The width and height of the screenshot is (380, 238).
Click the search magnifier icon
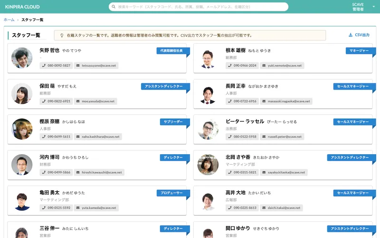point(114,7)
